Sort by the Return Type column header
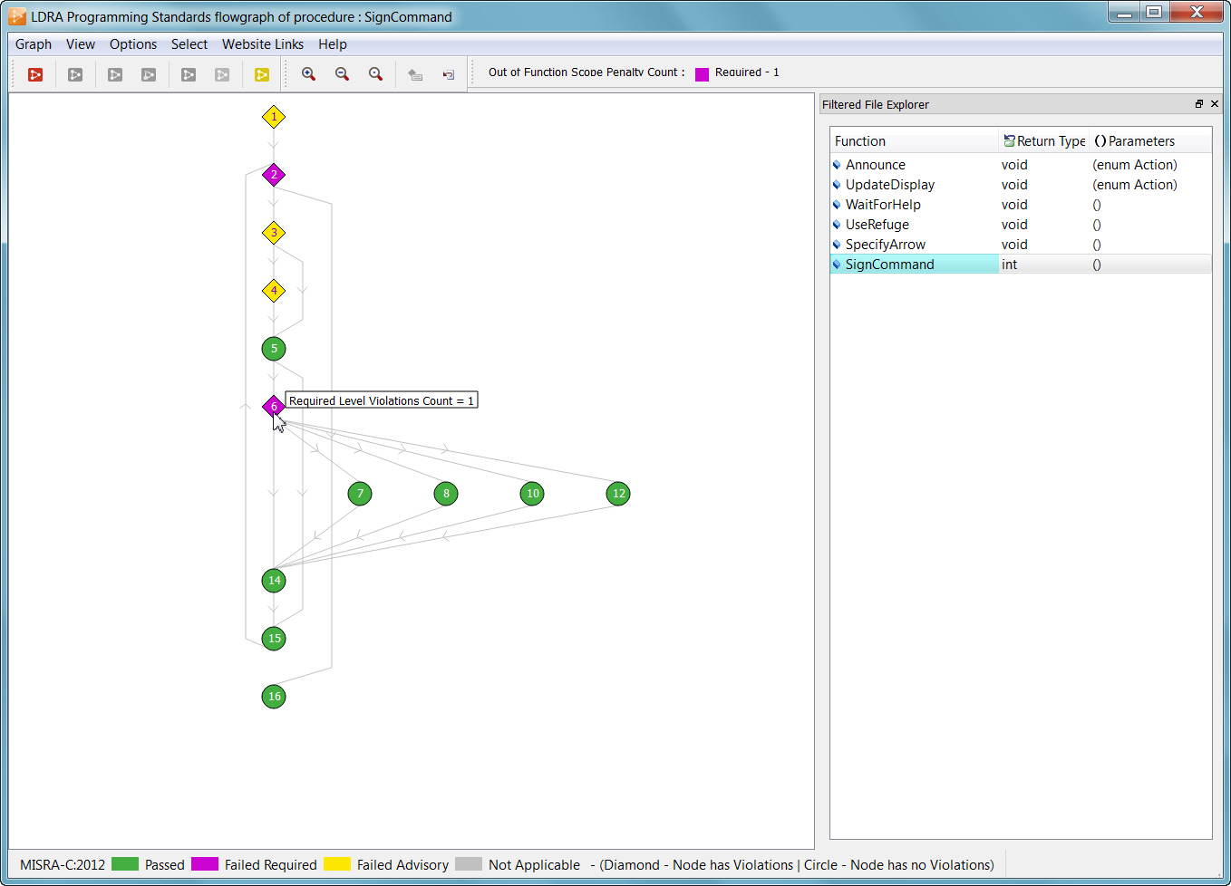The width and height of the screenshot is (1231, 886). 1044,141
